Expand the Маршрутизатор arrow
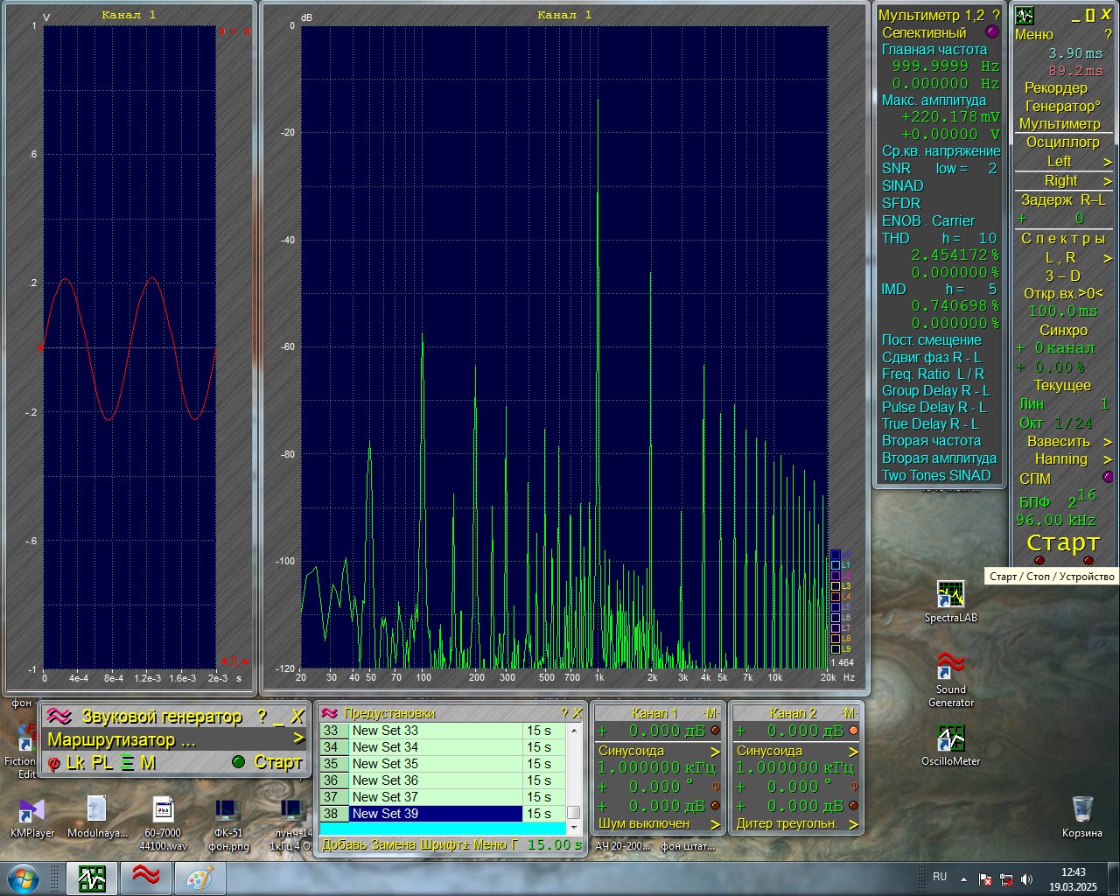 click(299, 739)
